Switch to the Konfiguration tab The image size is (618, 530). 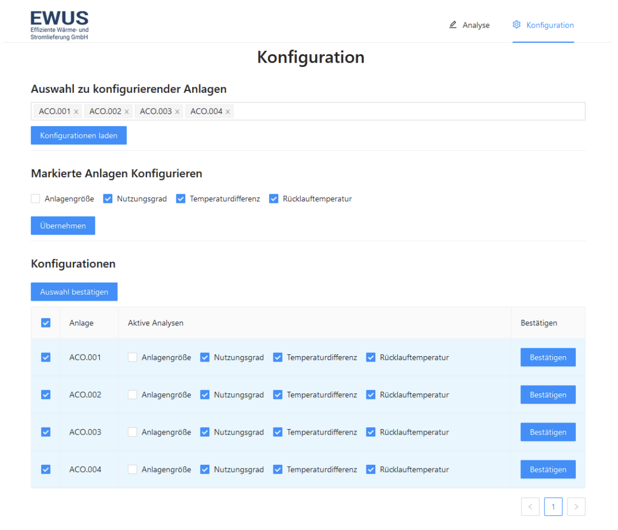(543, 25)
